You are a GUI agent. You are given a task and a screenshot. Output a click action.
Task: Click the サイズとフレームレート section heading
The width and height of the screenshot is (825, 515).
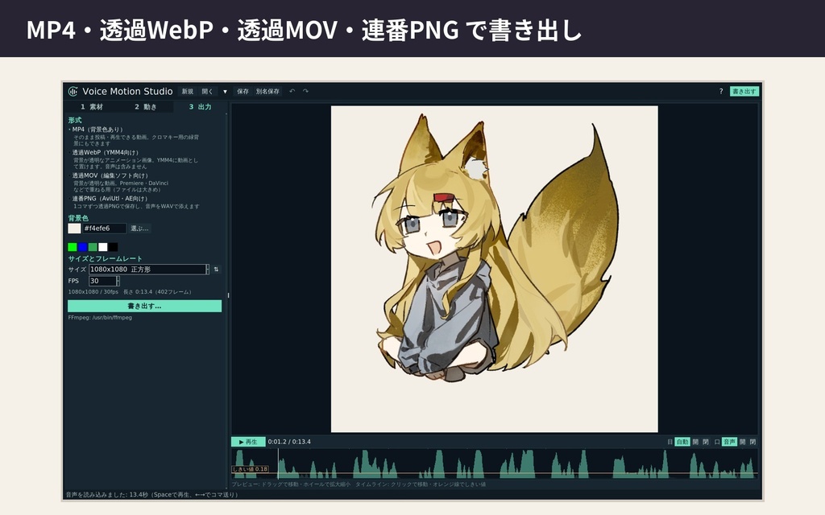coord(106,258)
